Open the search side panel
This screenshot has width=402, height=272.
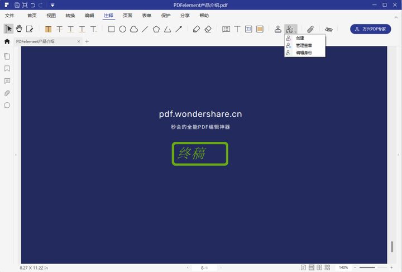[7, 105]
